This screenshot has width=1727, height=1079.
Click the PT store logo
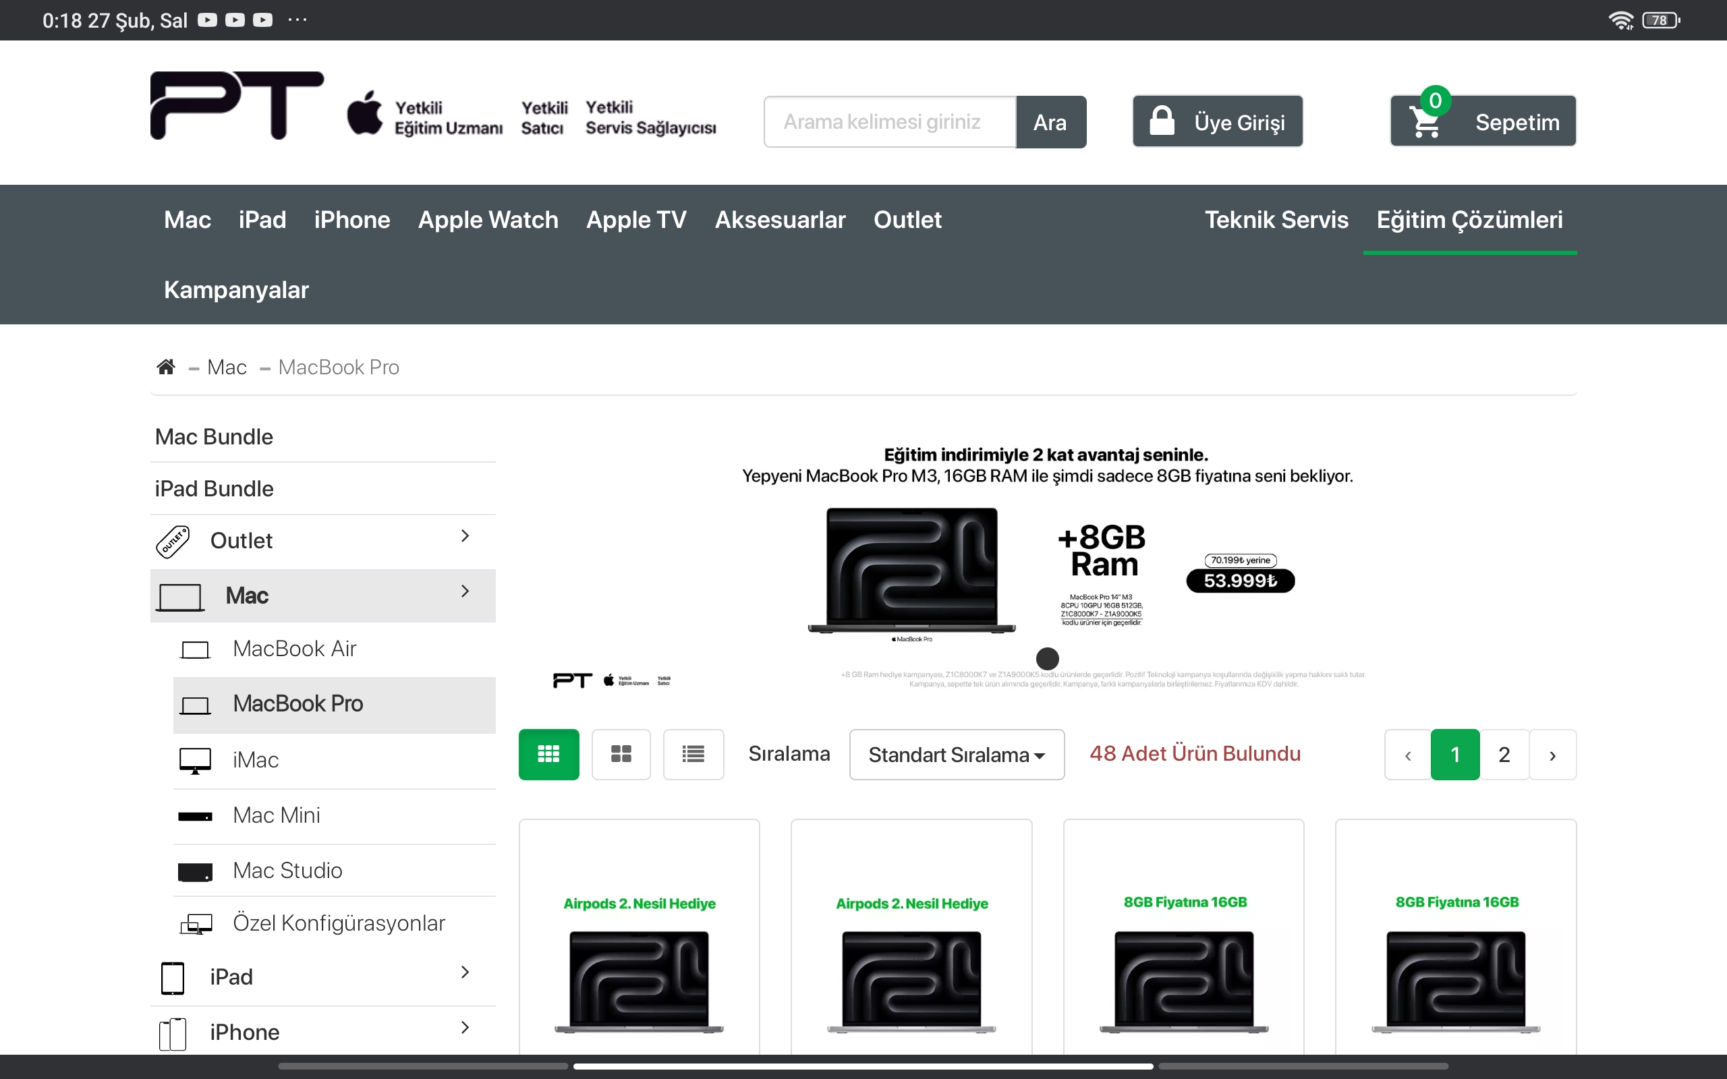[236, 106]
